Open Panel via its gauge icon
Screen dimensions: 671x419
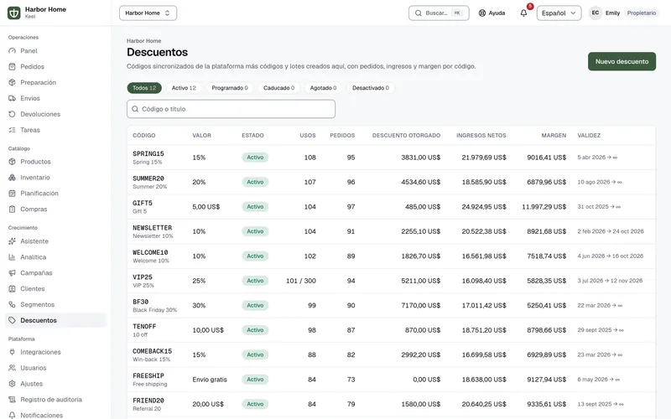[x=12, y=51]
